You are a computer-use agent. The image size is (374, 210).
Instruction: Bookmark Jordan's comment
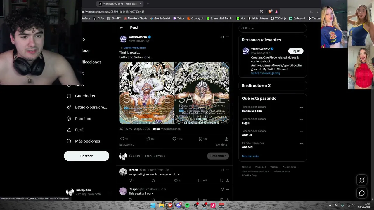point(222,181)
